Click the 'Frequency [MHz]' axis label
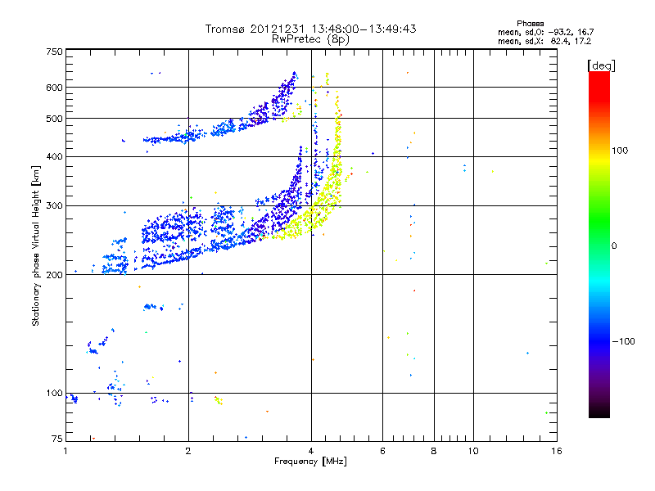The width and height of the screenshot is (655, 491). tap(310, 462)
